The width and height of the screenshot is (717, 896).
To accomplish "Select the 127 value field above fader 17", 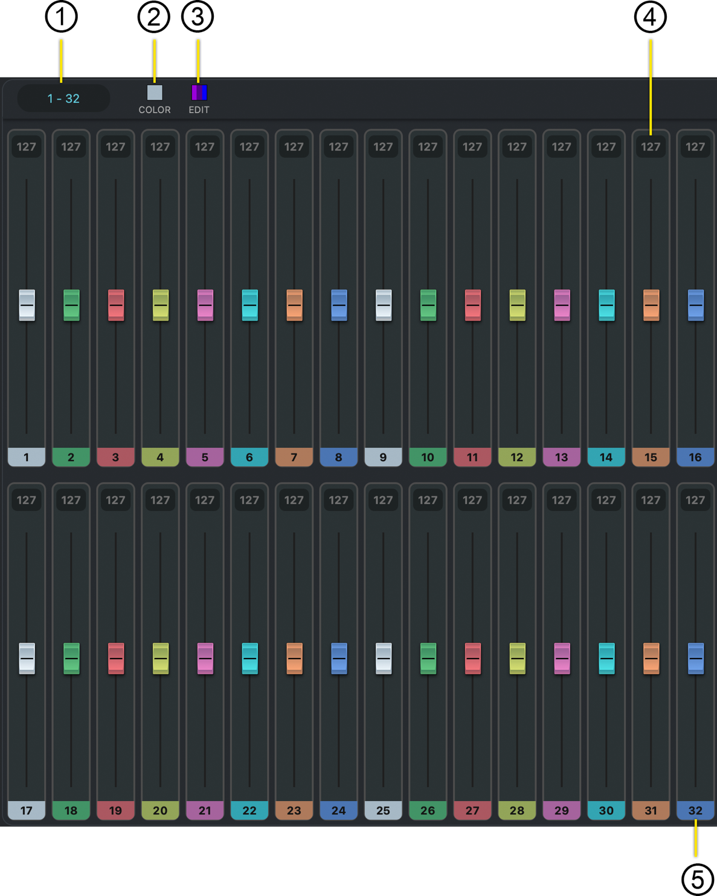I will point(27,500).
